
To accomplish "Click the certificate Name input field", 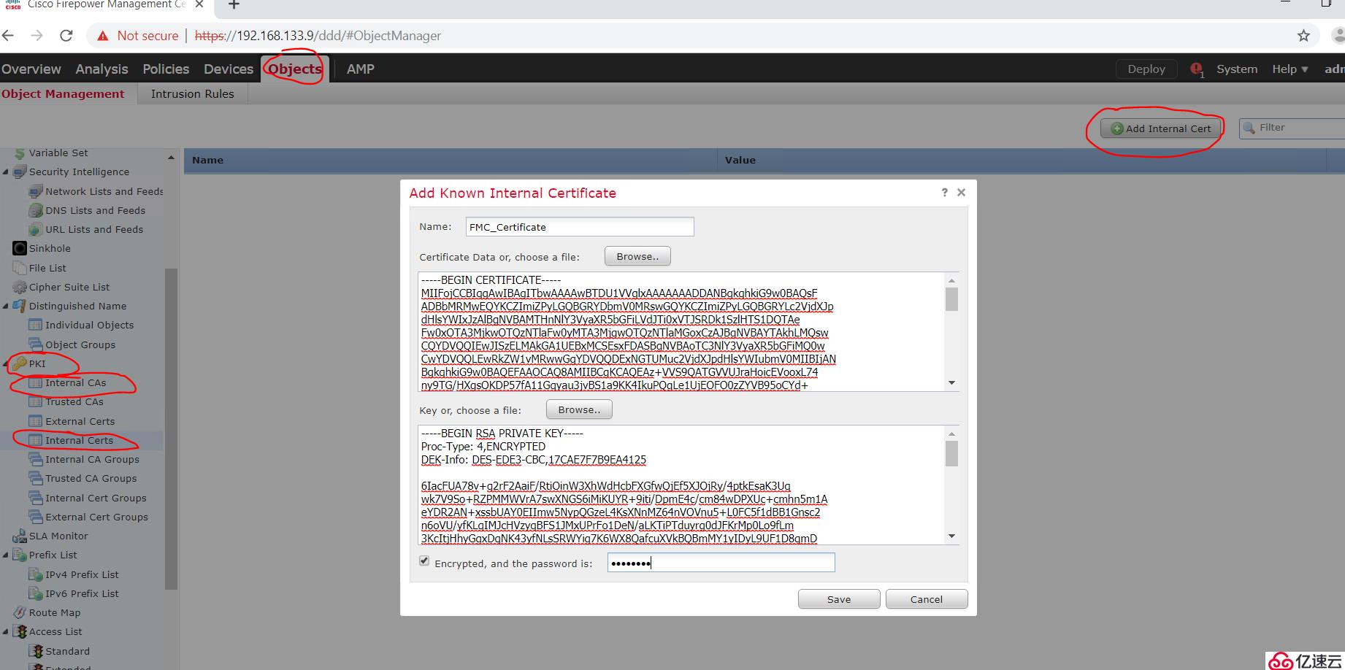I will 580,227.
